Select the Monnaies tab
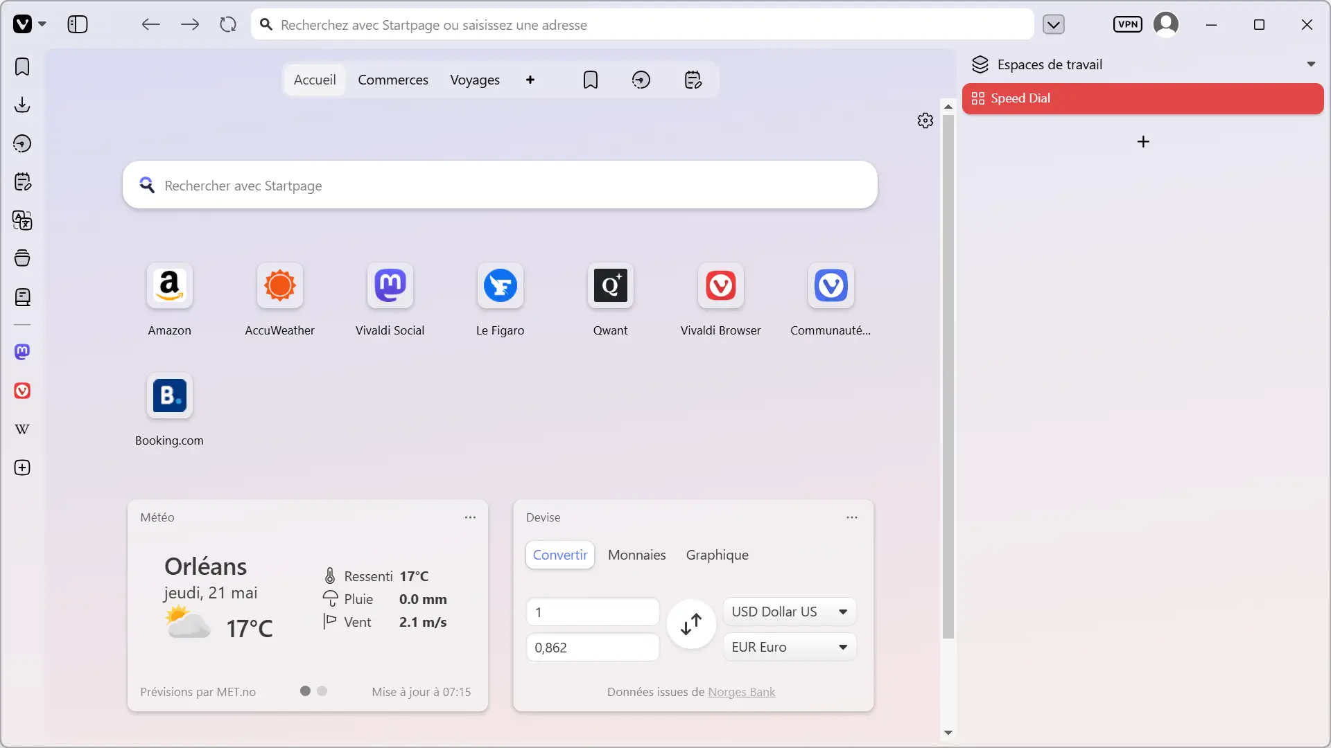Viewport: 1331px width, 748px height. point(637,555)
